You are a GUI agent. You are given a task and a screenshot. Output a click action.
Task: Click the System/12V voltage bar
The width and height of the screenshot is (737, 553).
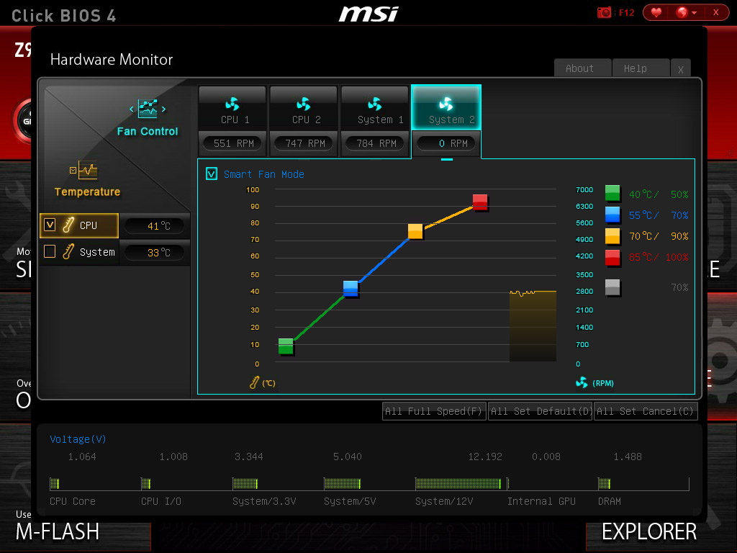(458, 483)
